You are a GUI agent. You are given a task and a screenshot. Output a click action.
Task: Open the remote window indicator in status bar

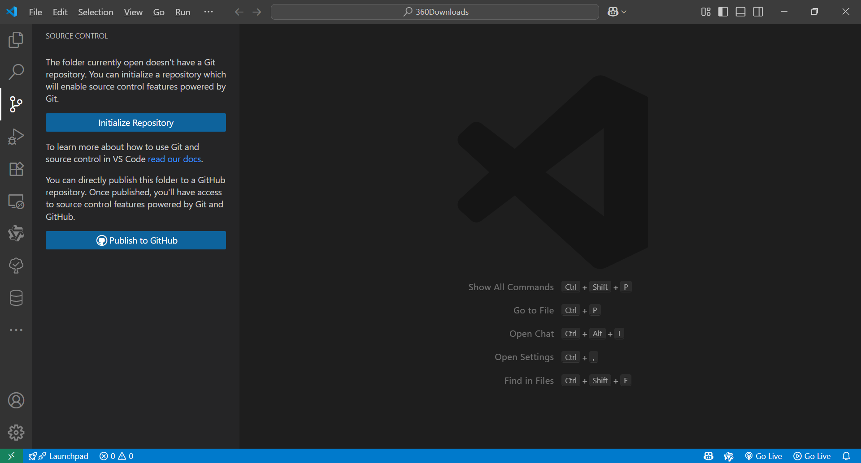pos(12,456)
